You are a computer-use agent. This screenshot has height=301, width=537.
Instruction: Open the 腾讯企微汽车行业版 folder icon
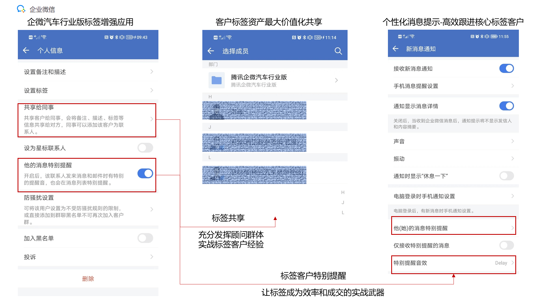tap(217, 80)
